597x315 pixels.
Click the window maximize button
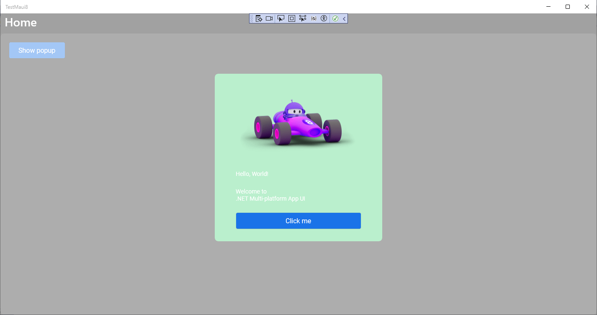(x=567, y=7)
